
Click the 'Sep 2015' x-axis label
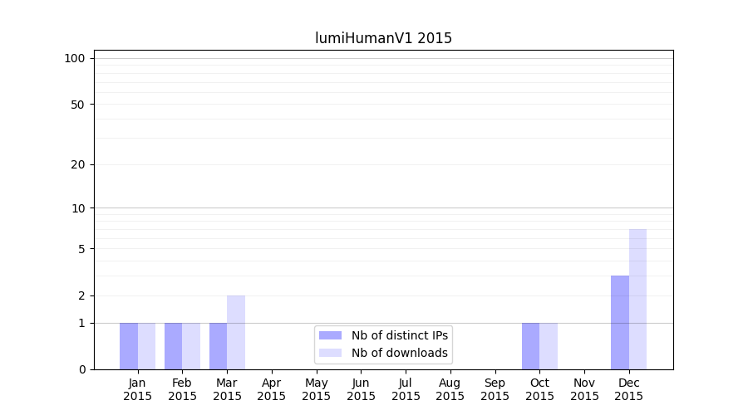(495, 389)
